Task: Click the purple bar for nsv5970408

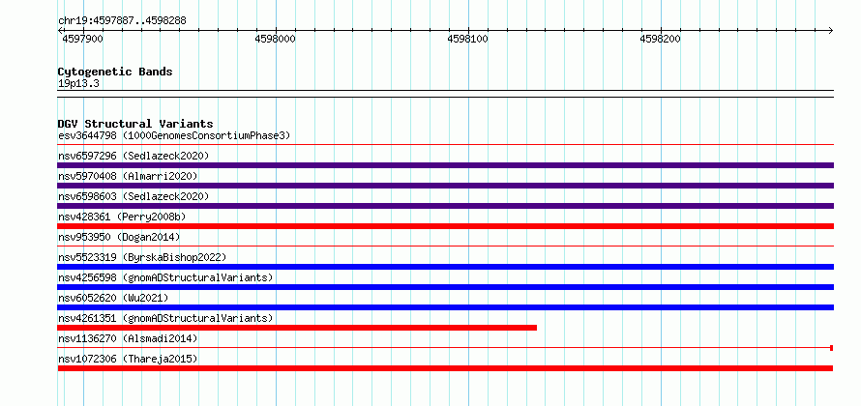Action: pos(445,186)
